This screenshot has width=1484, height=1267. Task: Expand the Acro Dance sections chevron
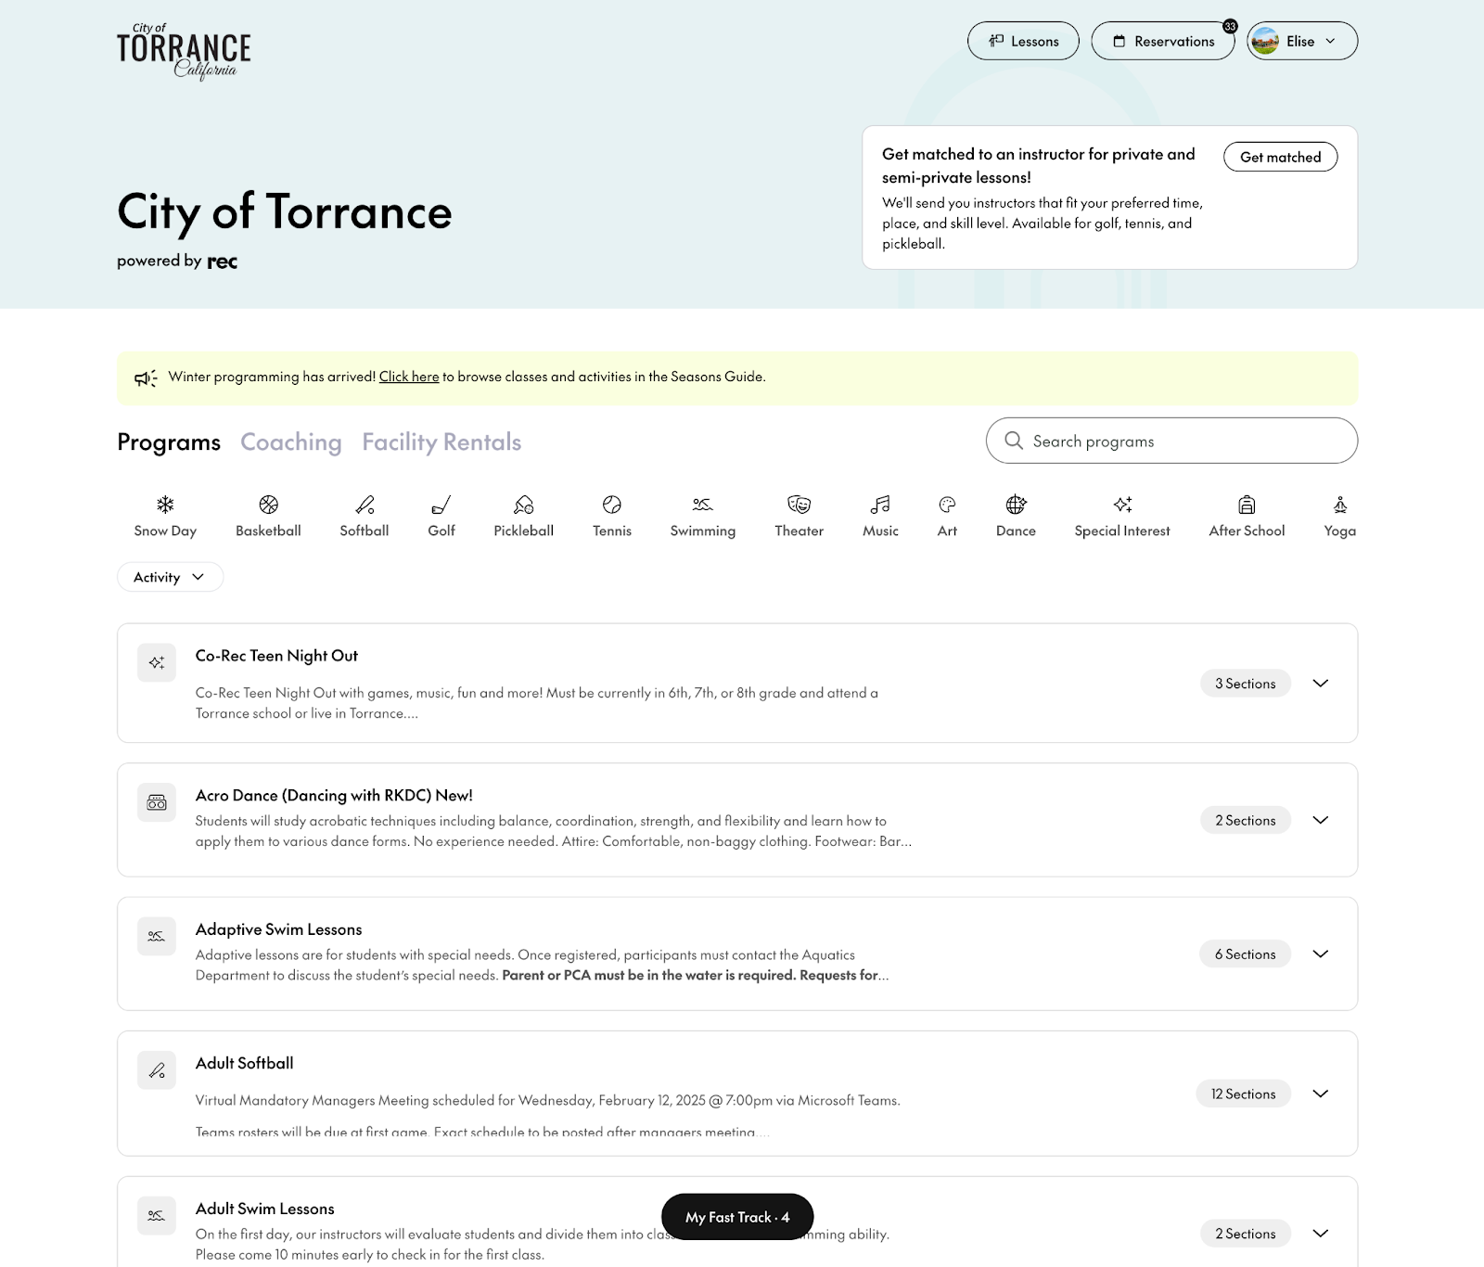pyautogui.click(x=1321, y=820)
